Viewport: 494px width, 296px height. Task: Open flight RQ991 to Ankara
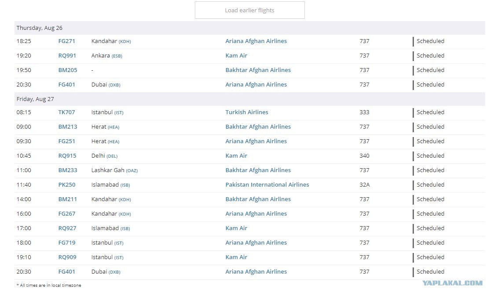point(67,56)
